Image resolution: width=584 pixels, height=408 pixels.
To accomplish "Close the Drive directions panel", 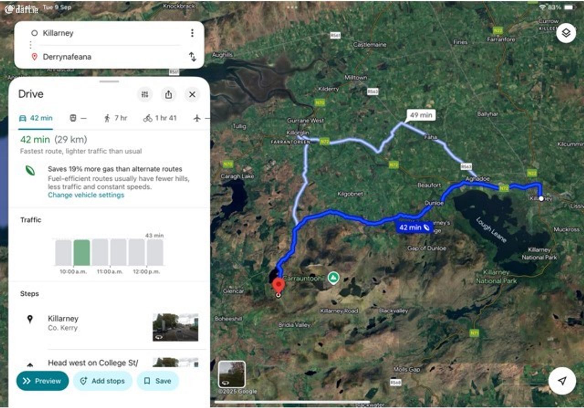I will 192,94.
